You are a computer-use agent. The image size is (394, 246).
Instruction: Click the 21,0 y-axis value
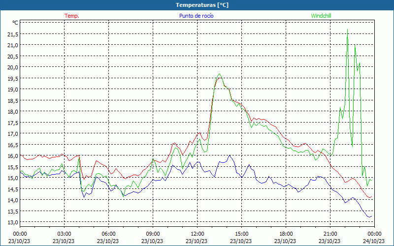[x=13, y=45]
